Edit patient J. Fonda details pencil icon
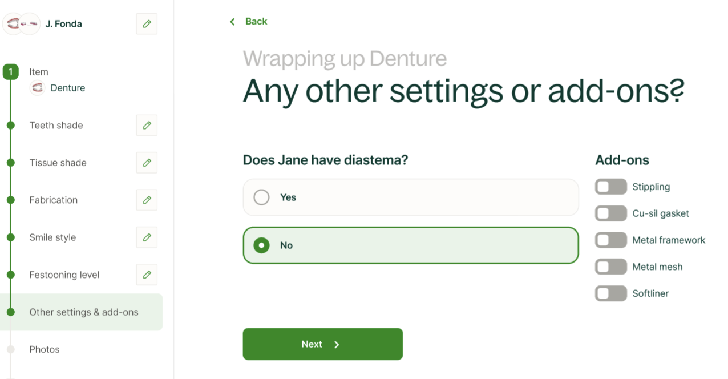This screenshot has height=379, width=728. tap(147, 24)
